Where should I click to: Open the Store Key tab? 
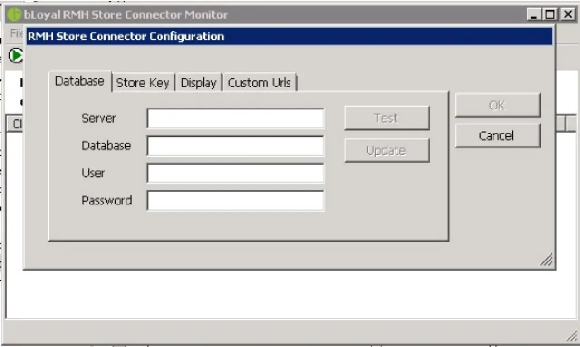(x=143, y=83)
